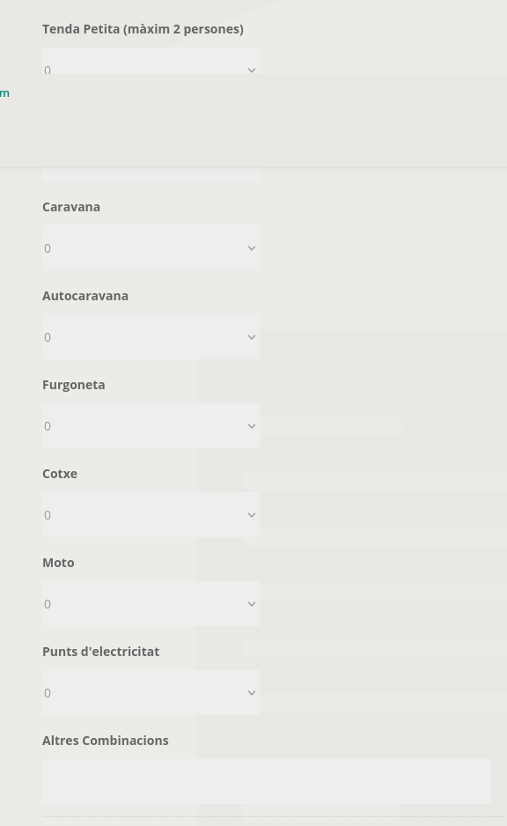The image size is (507, 826).
Task: Click the chevron in Punts d'electricitat field
Action: point(252,693)
